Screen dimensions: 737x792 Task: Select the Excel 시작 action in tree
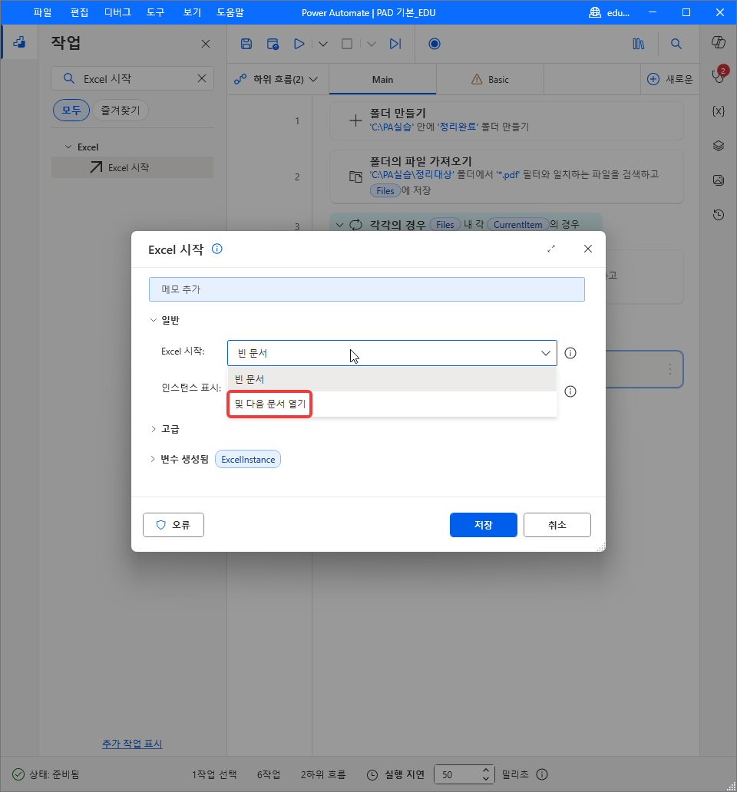[132, 167]
